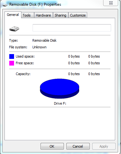This screenshot has height=154, width=121.
Task: Click the 'Free space:' label
Action: pyautogui.click(x=25, y=63)
